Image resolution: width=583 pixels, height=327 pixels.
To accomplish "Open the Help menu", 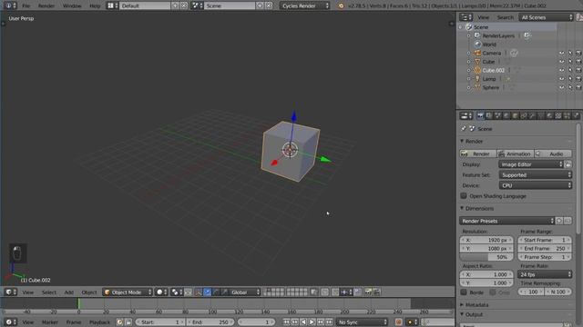I will tap(95, 5).
